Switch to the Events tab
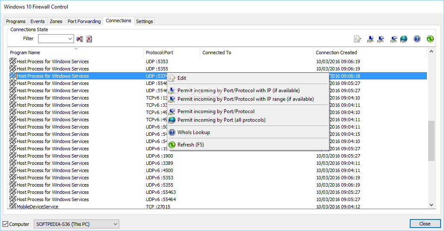444x231 pixels. coord(37,21)
